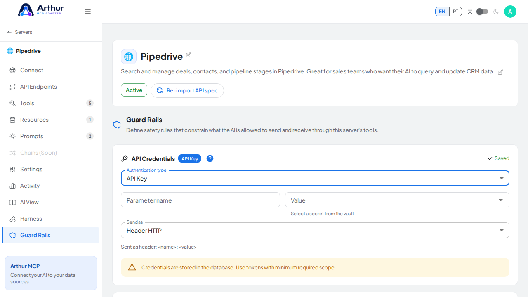Click the Settings sliders icon
The height and width of the screenshot is (297, 528).
[13, 169]
